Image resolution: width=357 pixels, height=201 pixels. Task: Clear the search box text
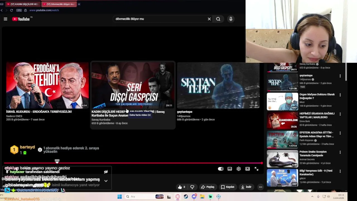[209, 19]
